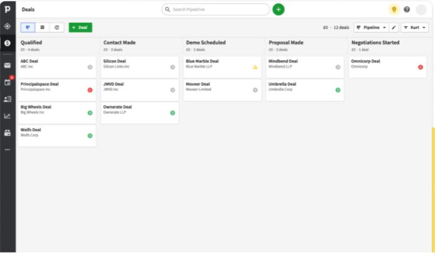Switch to list view
The width and height of the screenshot is (435, 260).
[42, 28]
